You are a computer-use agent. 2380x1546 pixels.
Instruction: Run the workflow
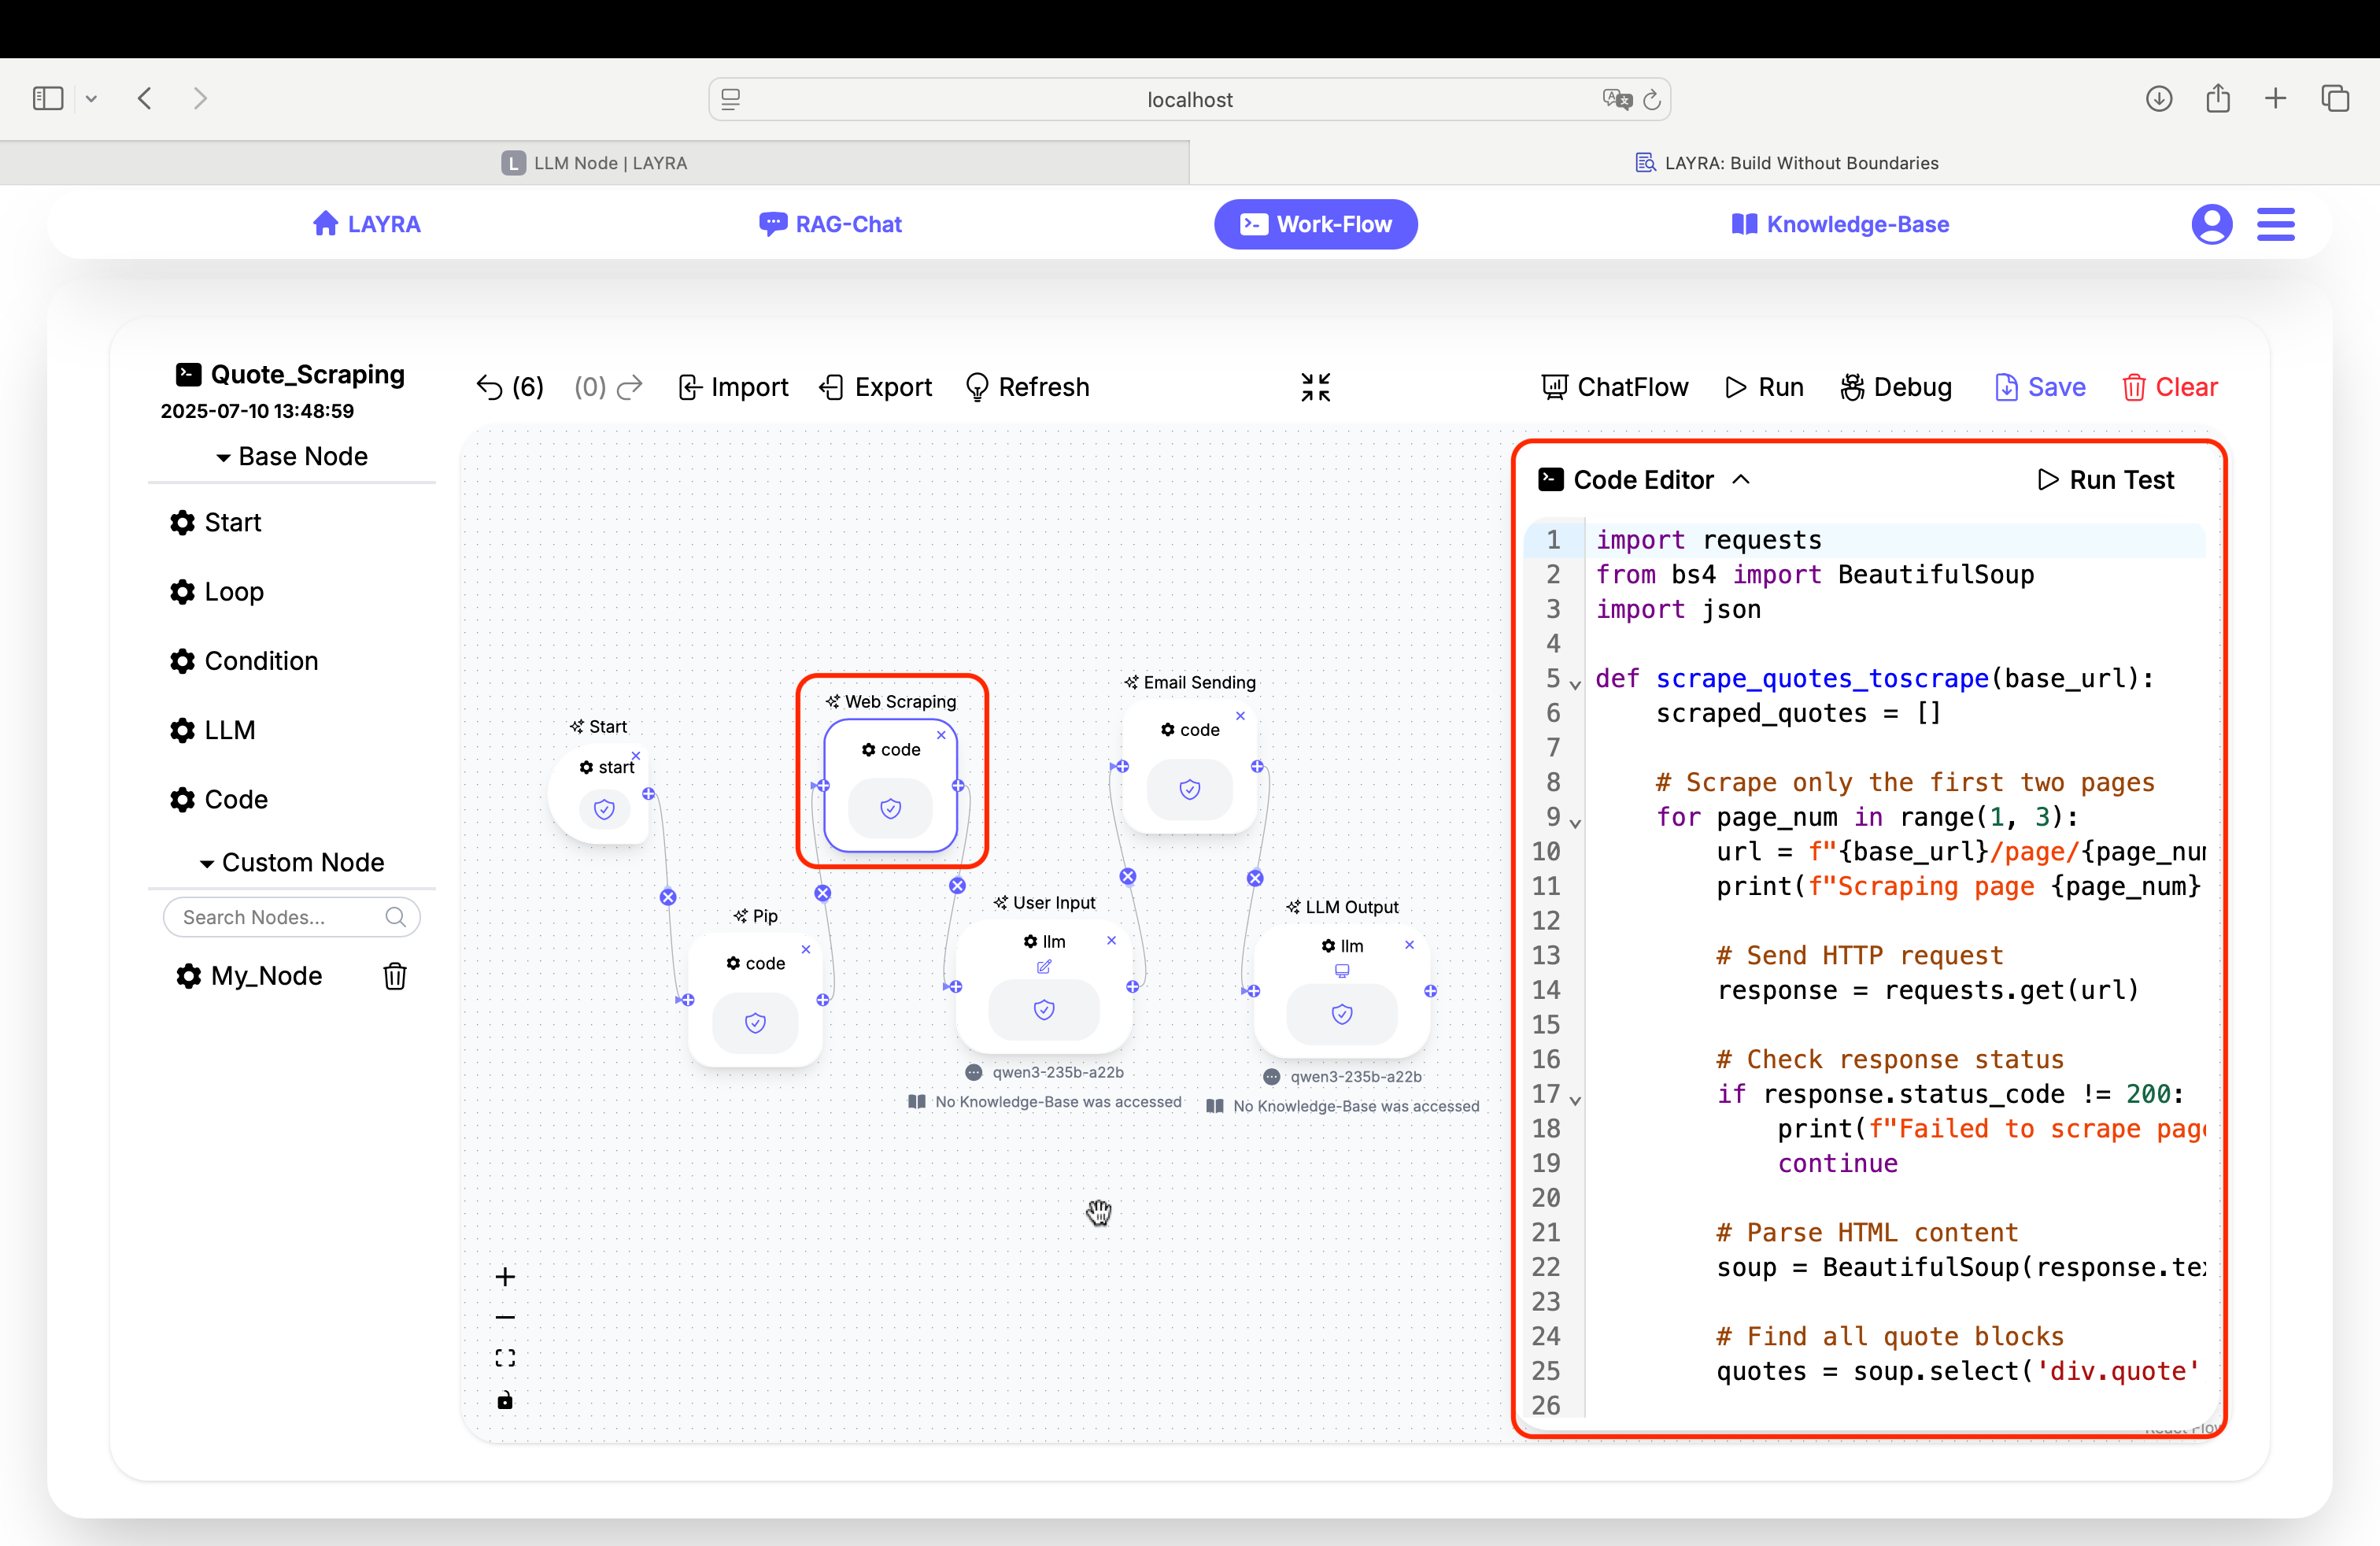pos(1764,387)
